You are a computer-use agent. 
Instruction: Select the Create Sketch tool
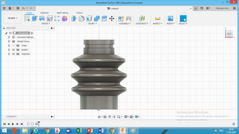(x=27, y=19)
